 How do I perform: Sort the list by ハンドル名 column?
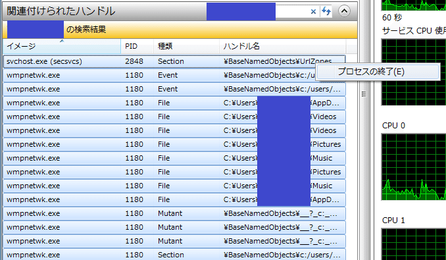click(282, 46)
